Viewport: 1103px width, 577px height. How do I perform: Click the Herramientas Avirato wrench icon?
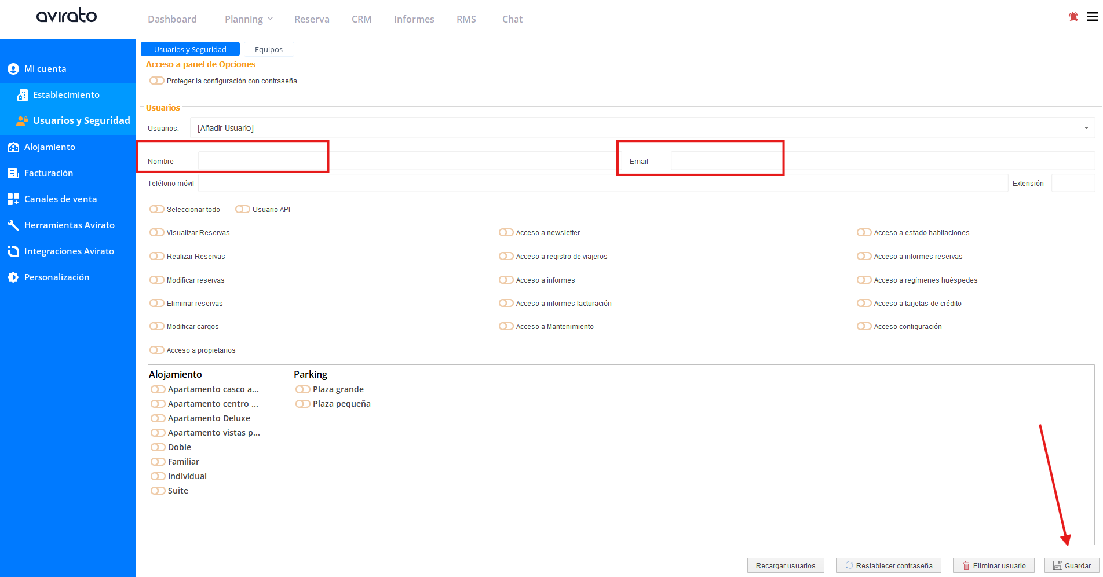[13, 225]
